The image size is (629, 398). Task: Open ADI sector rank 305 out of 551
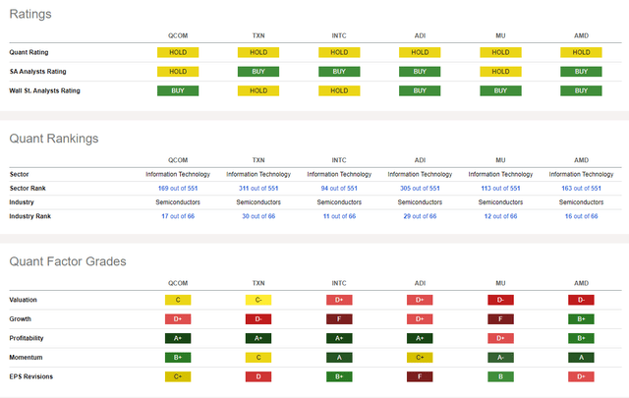point(420,188)
